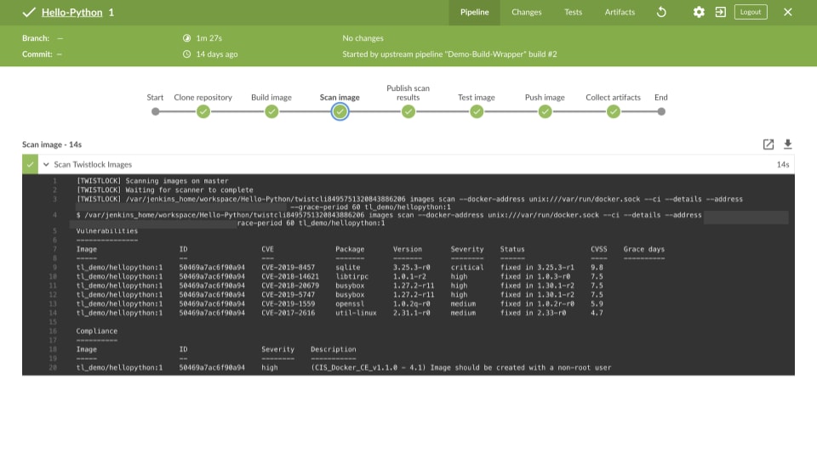This screenshot has width=817, height=459.
Task: Open the Artifacts tab
Action: (620, 12)
